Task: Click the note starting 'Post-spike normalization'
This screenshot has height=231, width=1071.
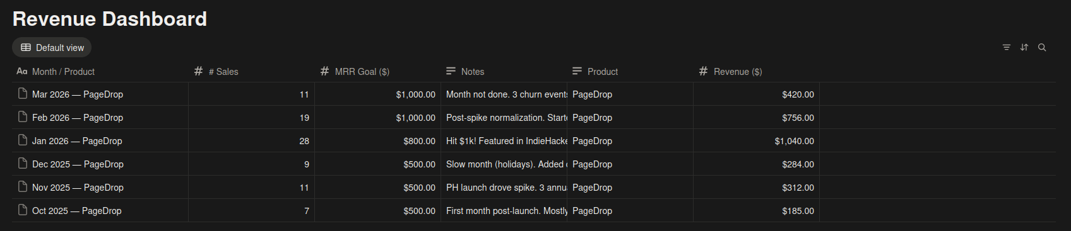Action: click(504, 118)
